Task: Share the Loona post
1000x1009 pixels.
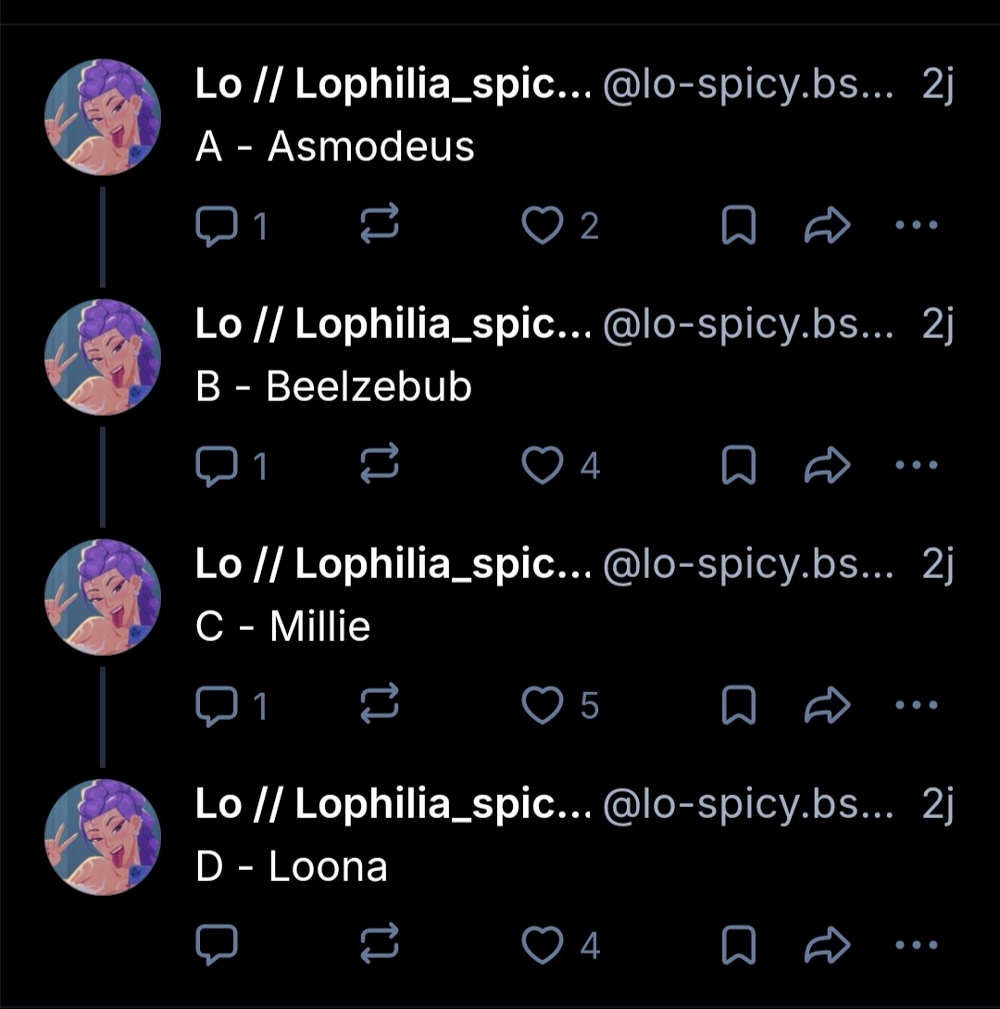Action: click(827, 945)
